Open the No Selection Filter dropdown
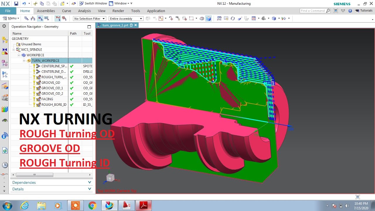The image size is (375, 211). (x=89, y=18)
